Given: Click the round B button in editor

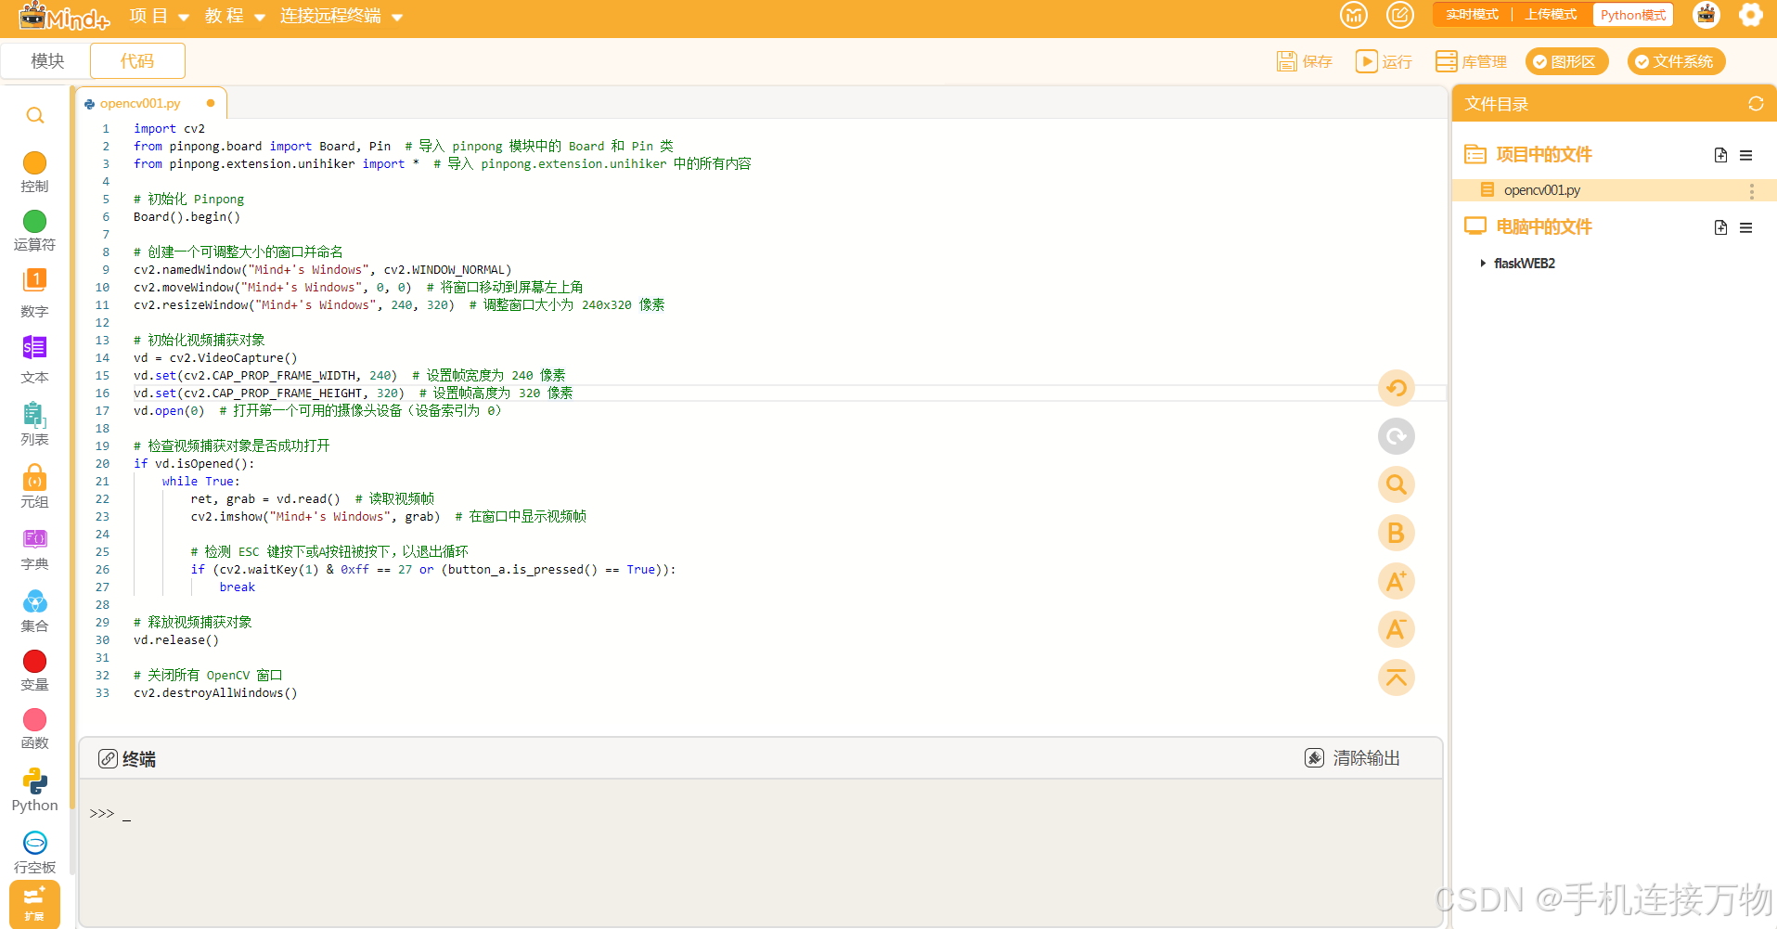Looking at the screenshot, I should pos(1396,533).
